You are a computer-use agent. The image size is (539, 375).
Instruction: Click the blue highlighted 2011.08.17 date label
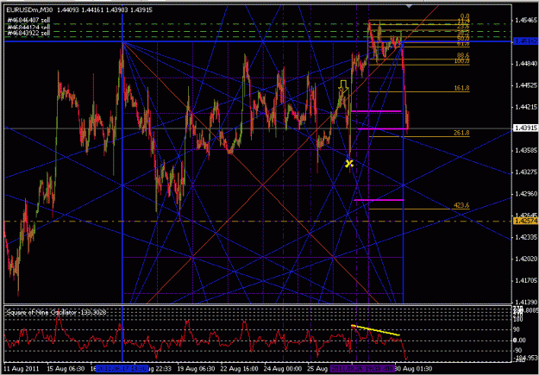coord(122,367)
